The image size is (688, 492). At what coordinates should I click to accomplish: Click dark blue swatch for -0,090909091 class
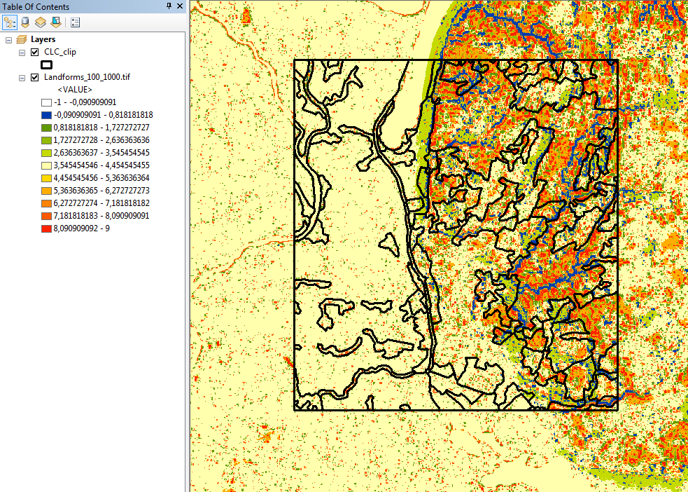[x=46, y=115]
